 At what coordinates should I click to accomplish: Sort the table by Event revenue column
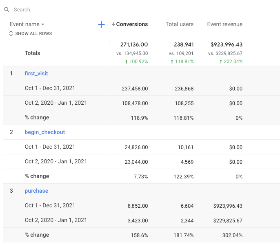click(224, 24)
